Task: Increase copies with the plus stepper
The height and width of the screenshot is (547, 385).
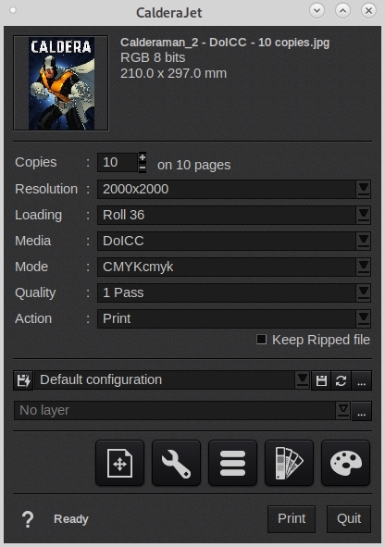Action: click(x=143, y=157)
